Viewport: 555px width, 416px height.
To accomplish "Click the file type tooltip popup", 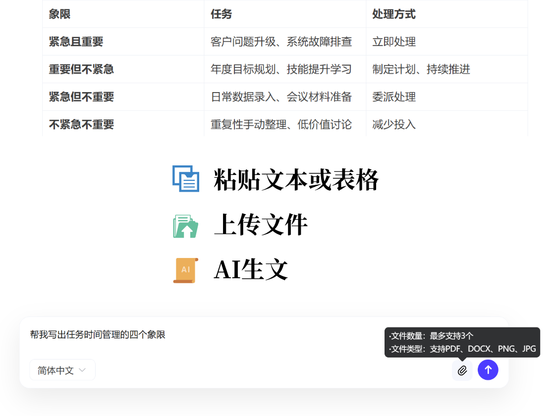I will pyautogui.click(x=462, y=342).
